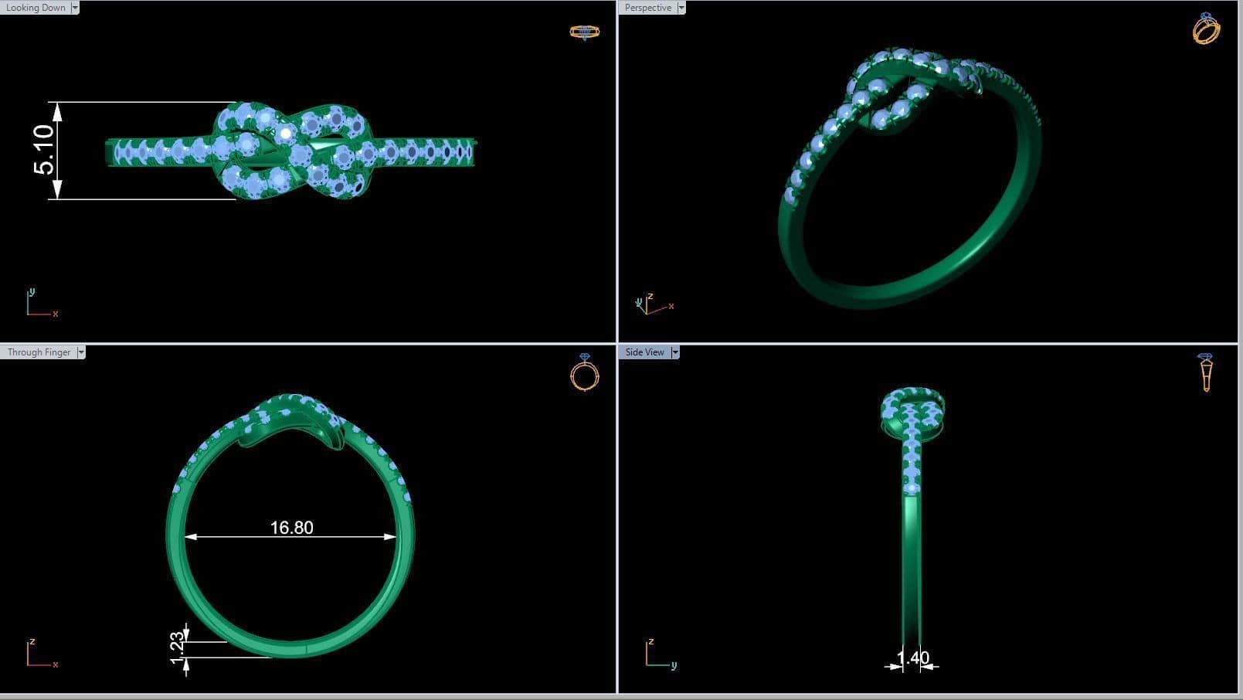Pick the 5.10 knot width dimension text
The height and width of the screenshot is (700, 1243).
click(x=44, y=150)
